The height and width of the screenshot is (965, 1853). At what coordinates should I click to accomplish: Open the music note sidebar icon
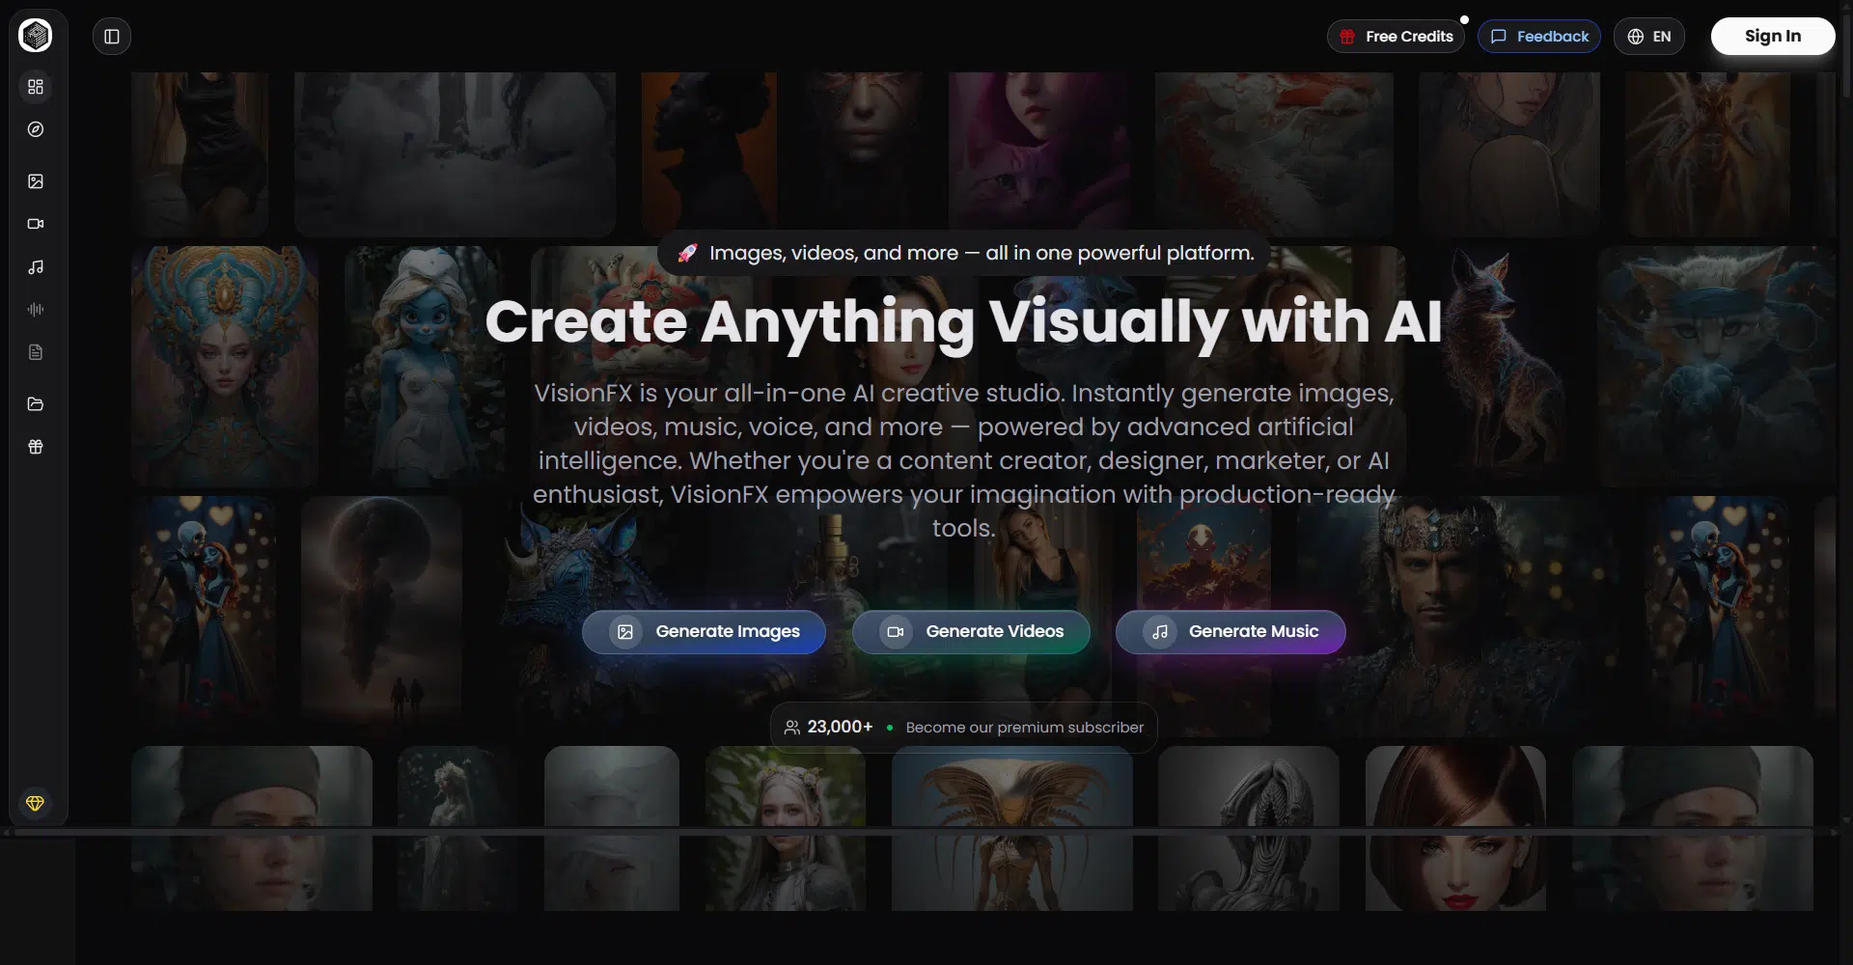tap(36, 267)
